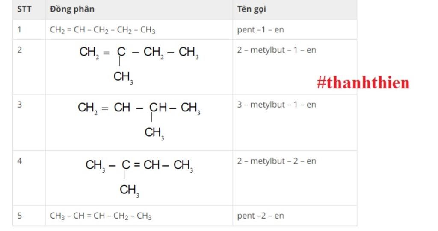Click the #thanhthien red watermark text
Screen dimensions: 438x231
point(363,83)
